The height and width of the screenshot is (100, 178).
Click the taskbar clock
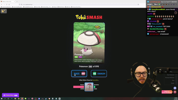coord(175,99)
